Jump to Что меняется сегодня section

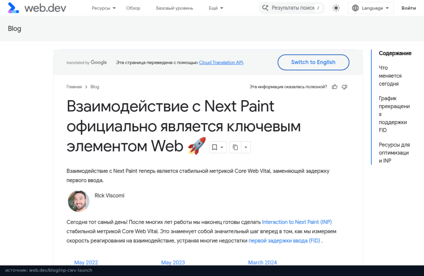(390, 76)
